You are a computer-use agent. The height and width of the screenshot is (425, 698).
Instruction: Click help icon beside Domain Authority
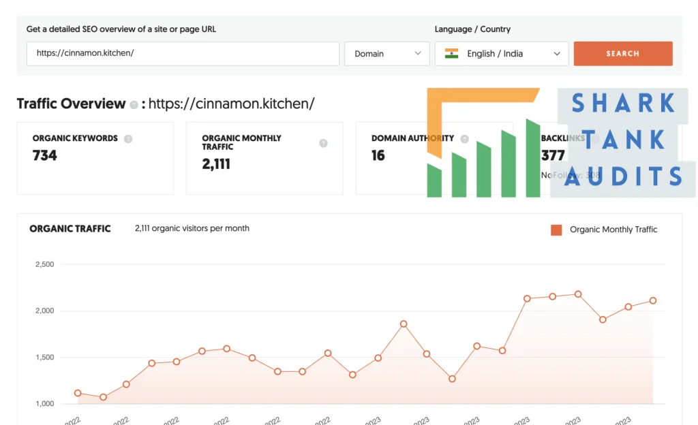(x=464, y=139)
